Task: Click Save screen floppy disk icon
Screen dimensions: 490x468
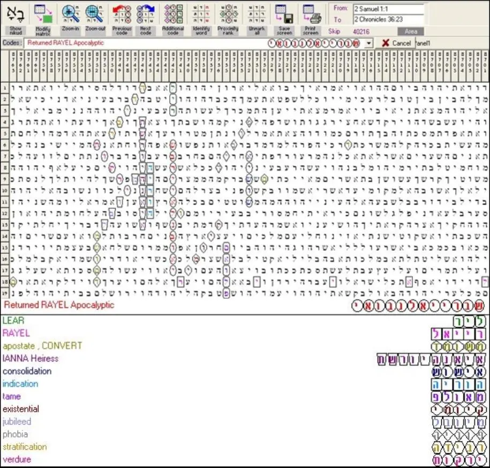Action: 284,14
